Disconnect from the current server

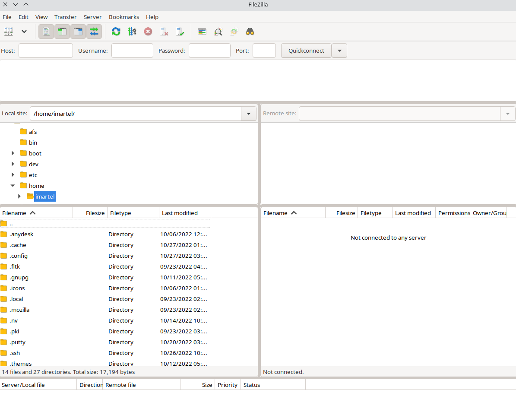click(164, 32)
